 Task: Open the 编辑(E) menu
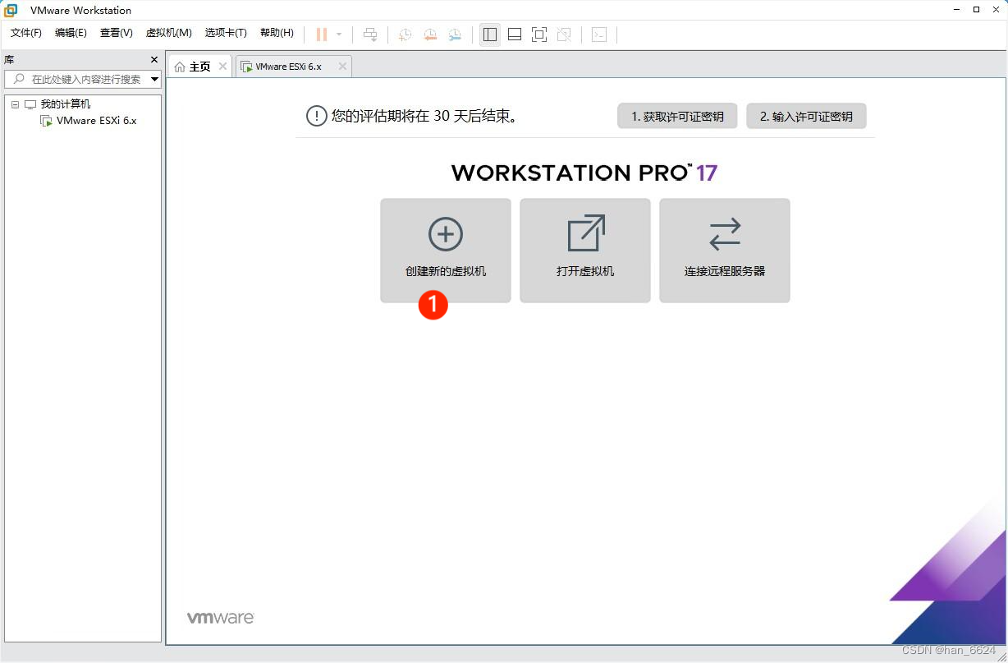coord(71,33)
